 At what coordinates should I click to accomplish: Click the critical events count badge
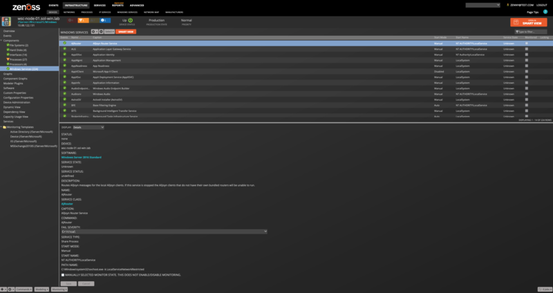point(72,21)
